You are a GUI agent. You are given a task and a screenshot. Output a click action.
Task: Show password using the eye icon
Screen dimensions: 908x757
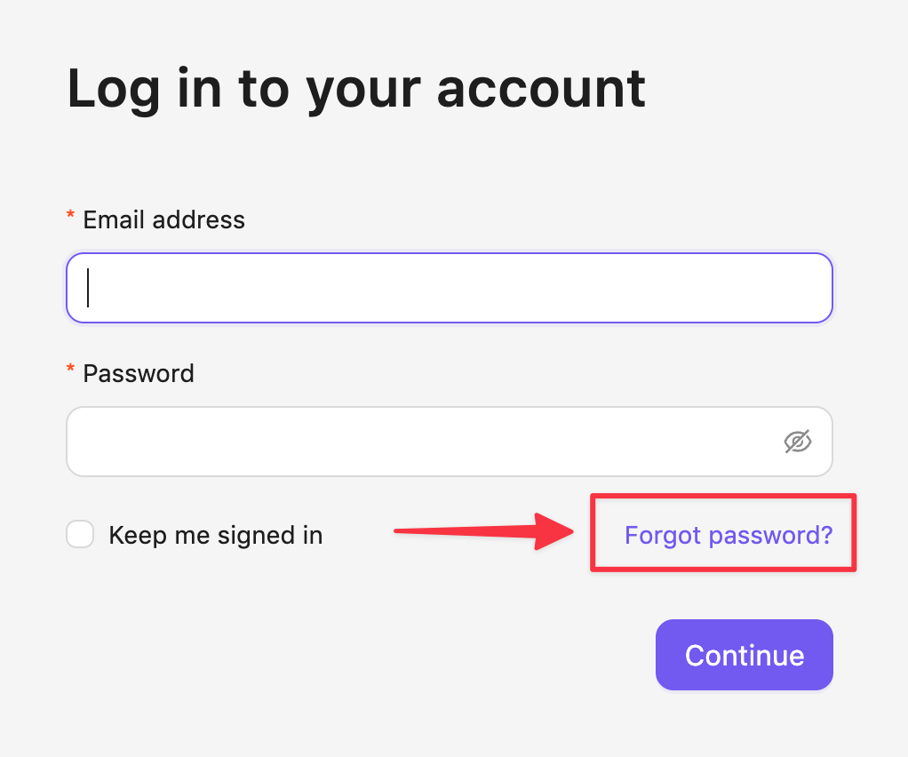coord(797,442)
